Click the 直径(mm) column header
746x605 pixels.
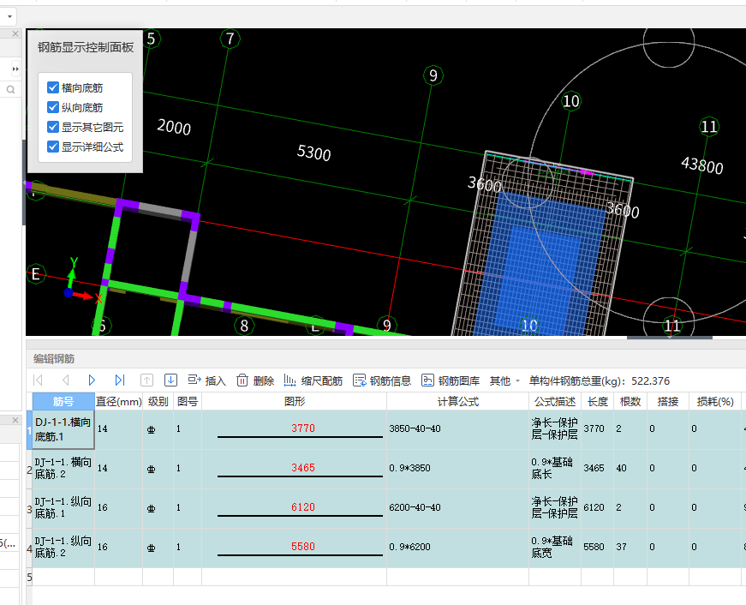[118, 401]
